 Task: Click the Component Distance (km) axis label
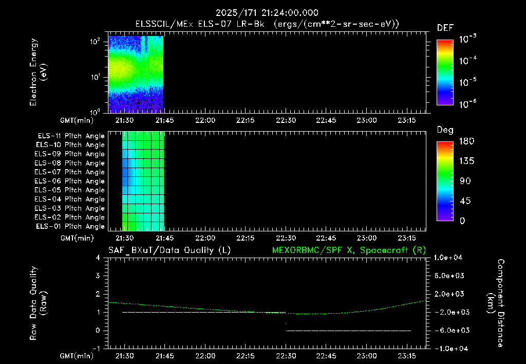point(496,303)
